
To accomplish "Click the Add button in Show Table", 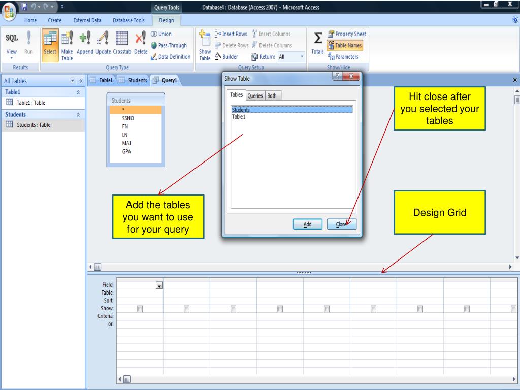I will click(307, 224).
